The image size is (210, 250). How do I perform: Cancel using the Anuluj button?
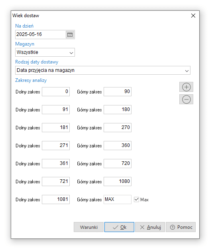coord(150,227)
